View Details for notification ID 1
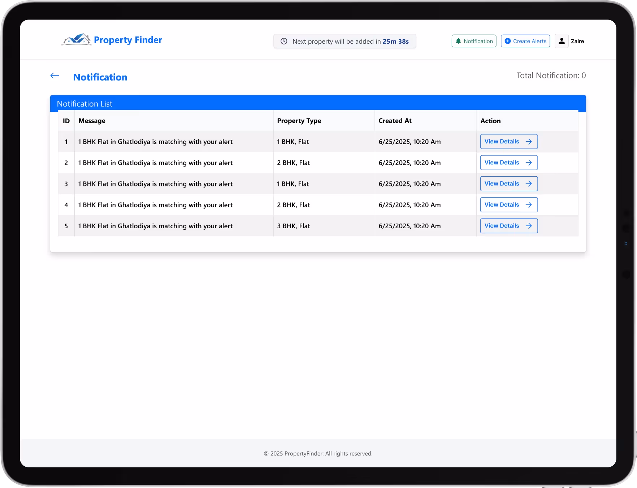The width and height of the screenshot is (637, 488). tap(509, 142)
